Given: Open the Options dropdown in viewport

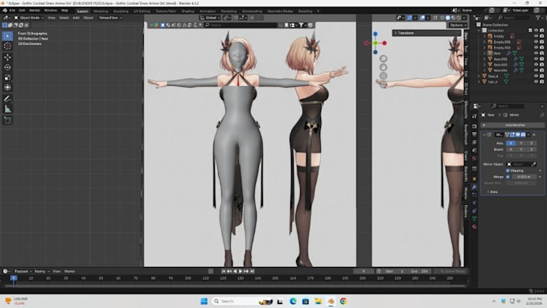Looking at the screenshot, I should click(x=458, y=25).
